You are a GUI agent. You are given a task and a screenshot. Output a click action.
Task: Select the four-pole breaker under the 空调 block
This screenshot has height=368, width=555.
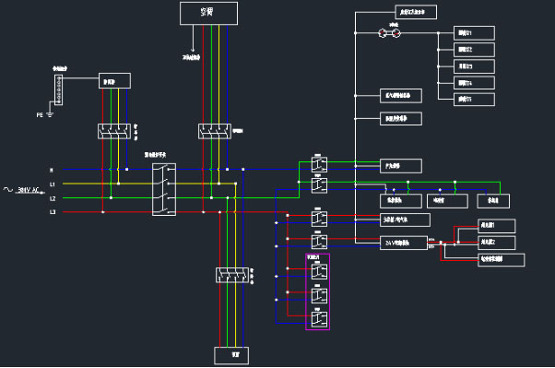(215, 131)
